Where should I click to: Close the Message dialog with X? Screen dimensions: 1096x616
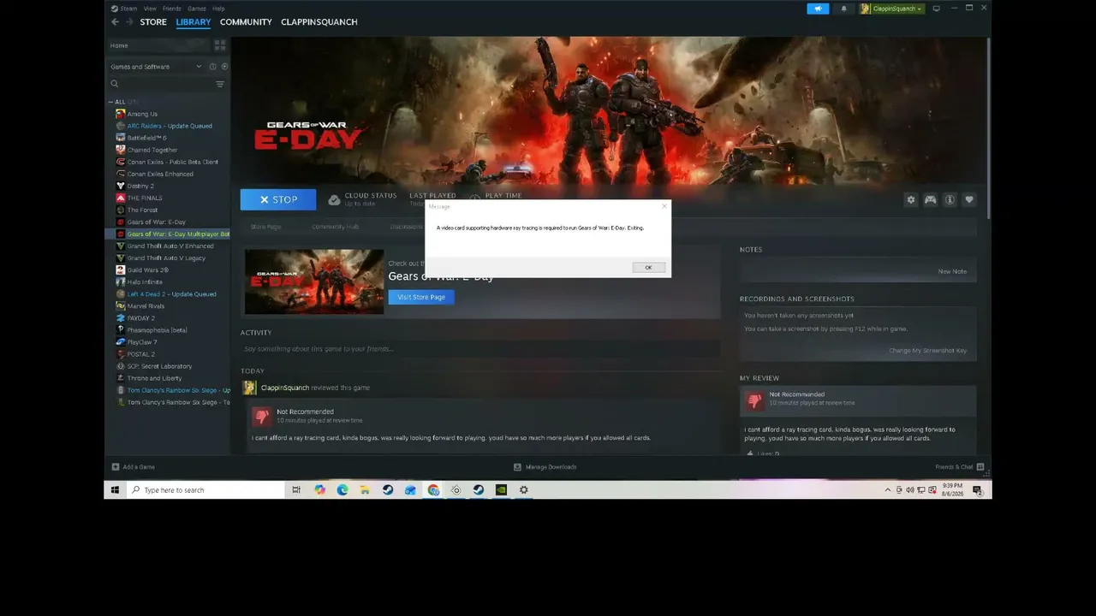pos(664,206)
